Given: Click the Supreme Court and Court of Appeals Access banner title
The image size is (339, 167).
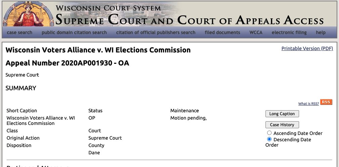Looking at the screenshot, I should tap(189, 20).
